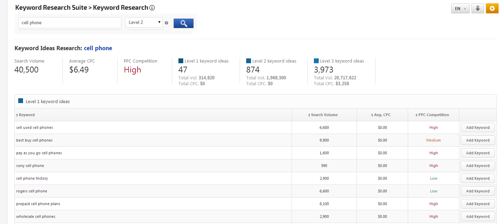The height and width of the screenshot is (224, 503).
Task: Sort table by PPC Competition column
Action: click(x=433, y=115)
